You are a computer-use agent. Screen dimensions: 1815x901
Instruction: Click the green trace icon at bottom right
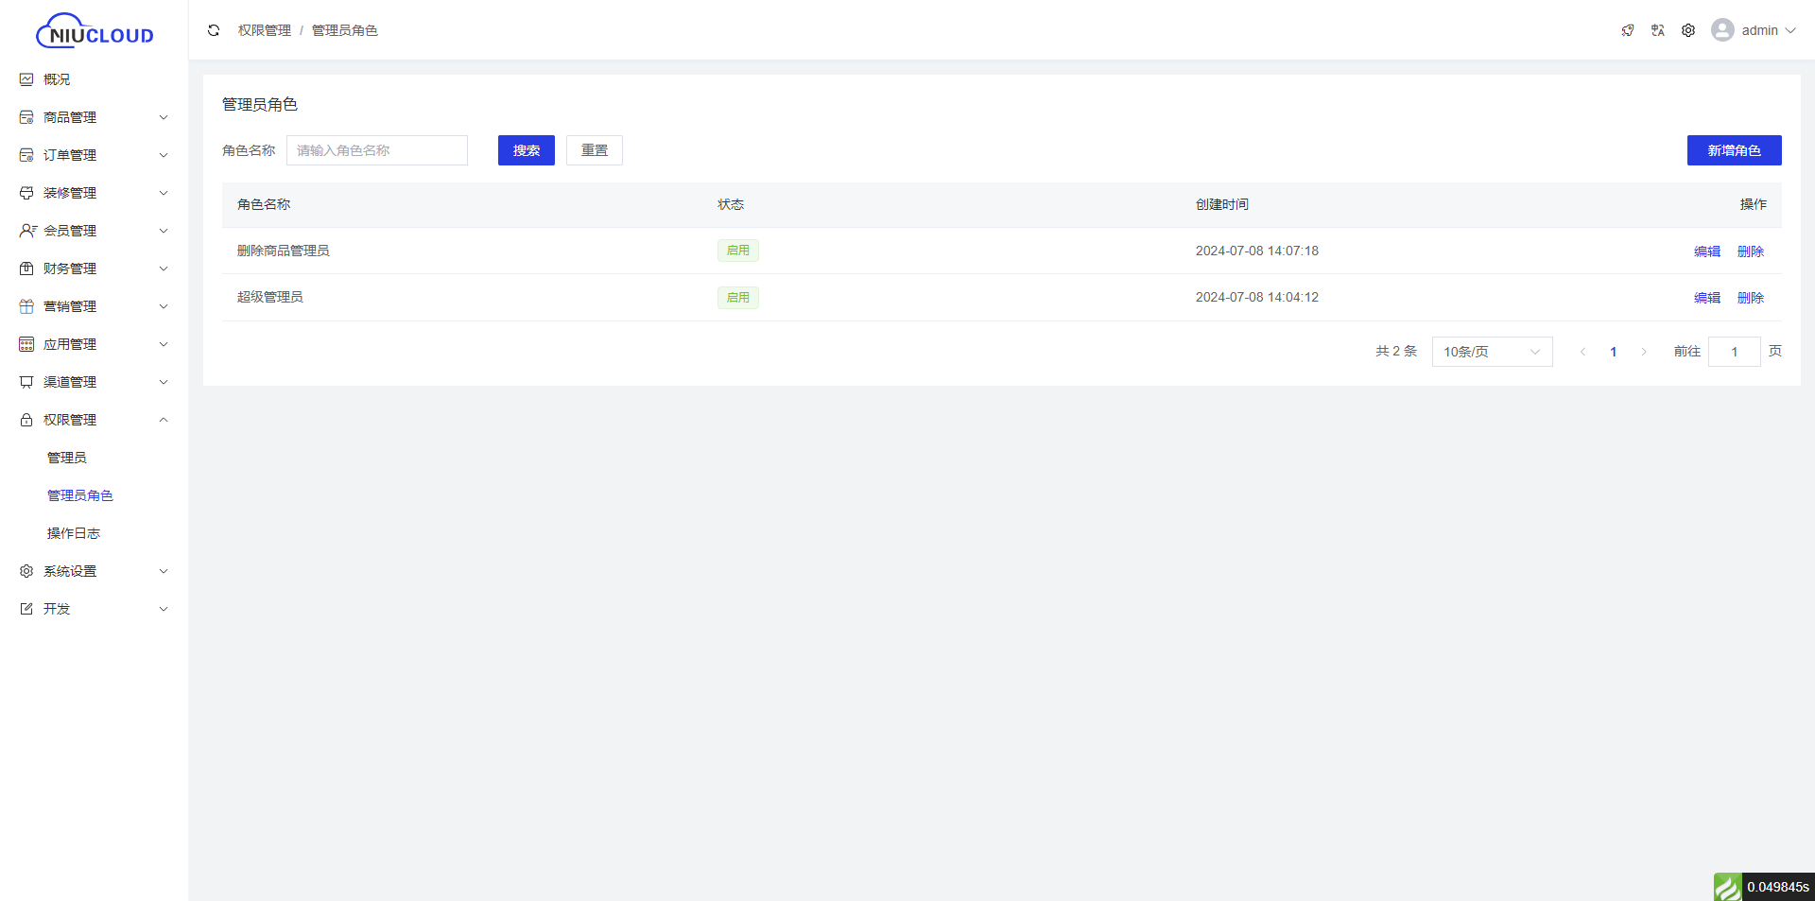[1728, 887]
